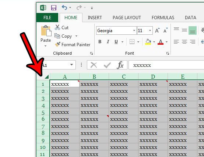
Task: Open Insert Function fx dialog
Action: pos(120,65)
